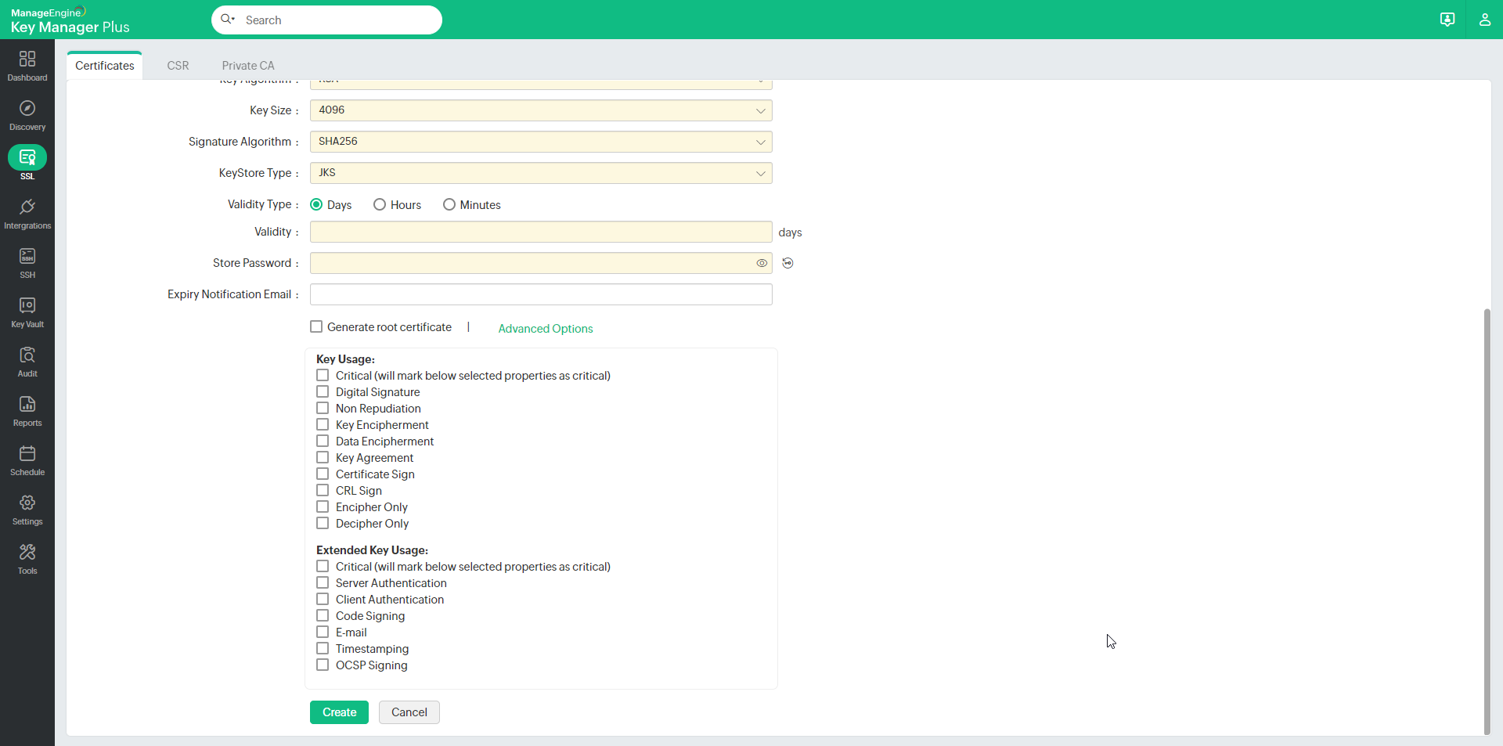The width and height of the screenshot is (1503, 746).
Task: Check Encipher Only option
Action: (x=323, y=506)
